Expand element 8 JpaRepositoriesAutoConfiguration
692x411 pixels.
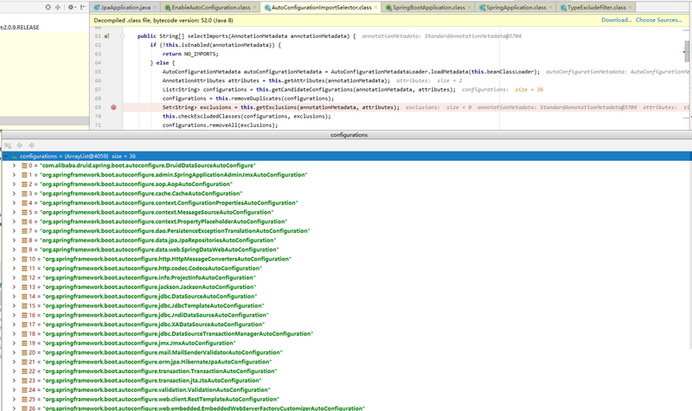14,241
